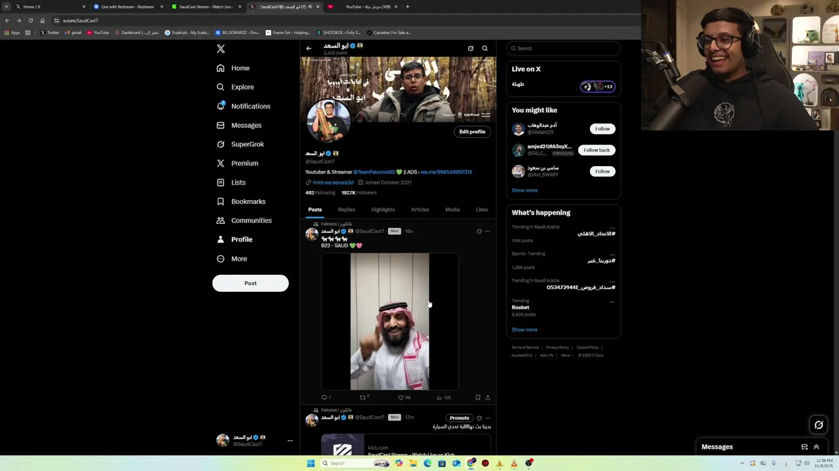Screen dimensions: 839x471
Task: Open the @TeamFalconsGG mention in the bio
Action: (x=374, y=172)
